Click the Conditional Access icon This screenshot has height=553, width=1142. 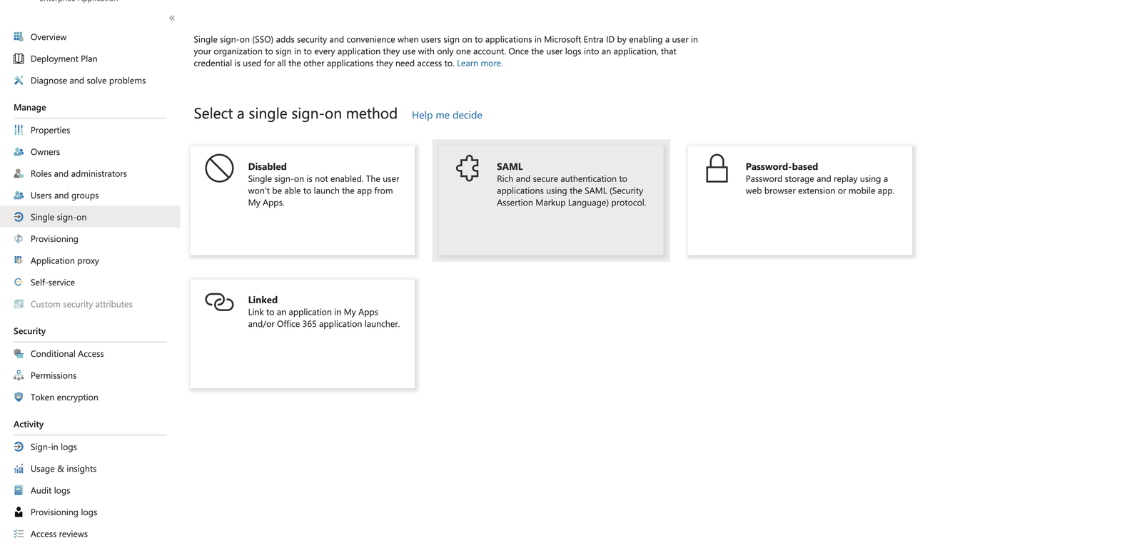[19, 353]
